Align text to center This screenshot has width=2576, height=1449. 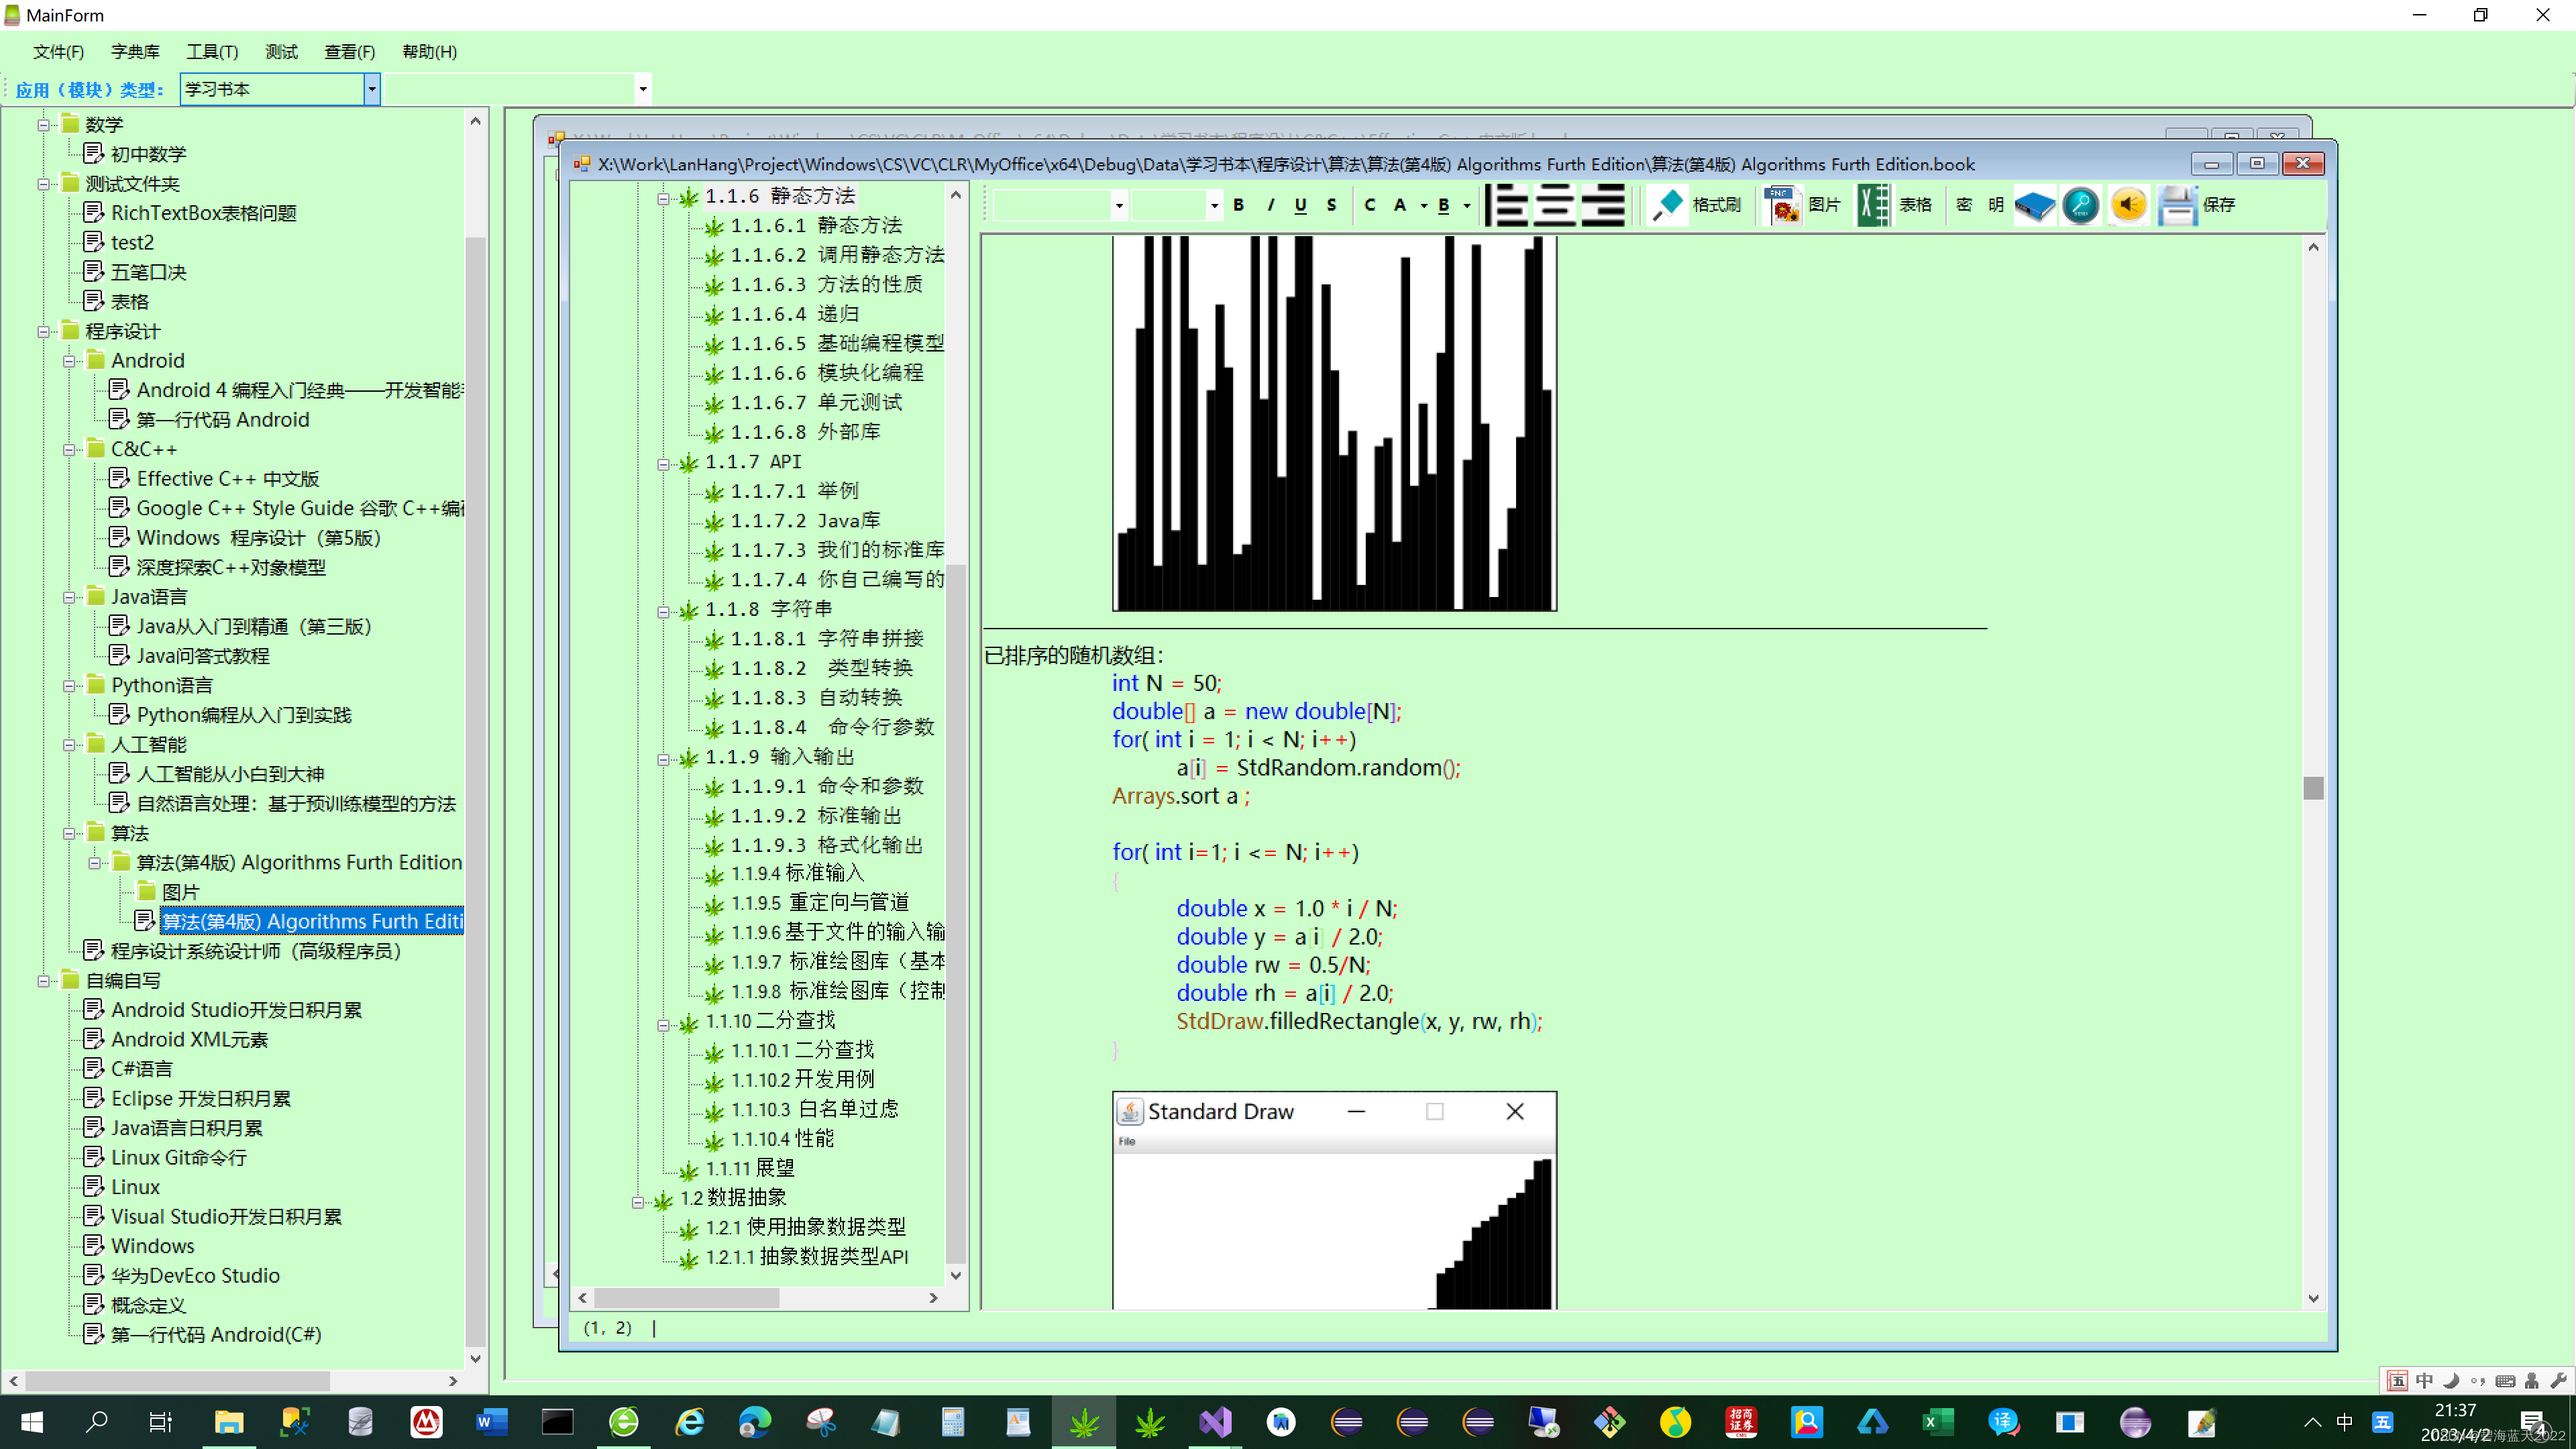coord(1556,205)
